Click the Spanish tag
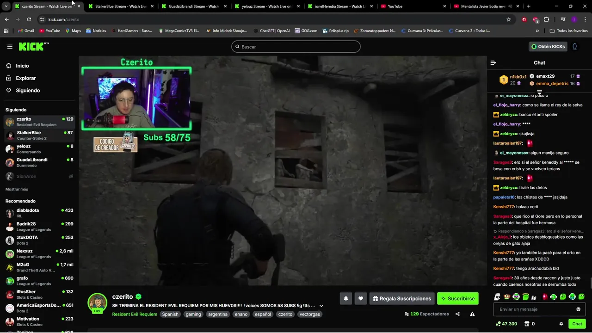 170,314
